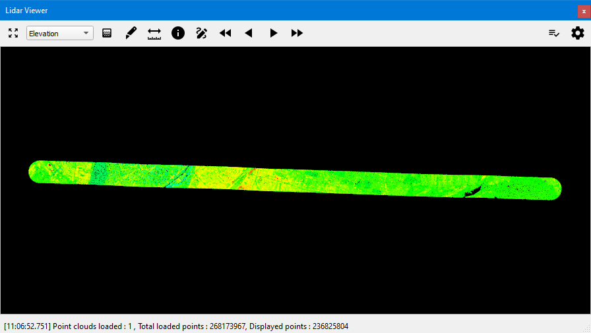Close the Lidar Viewer window
Screen dimensions: 591x333
click(583, 11)
